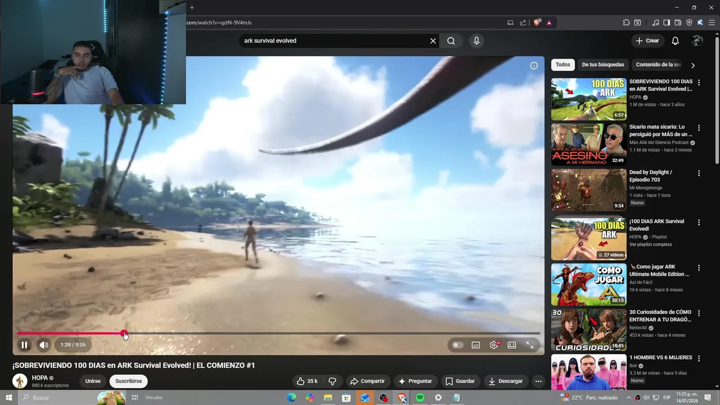Show more filter chips with arrow
Screen dimensions: 720x405
692,65
